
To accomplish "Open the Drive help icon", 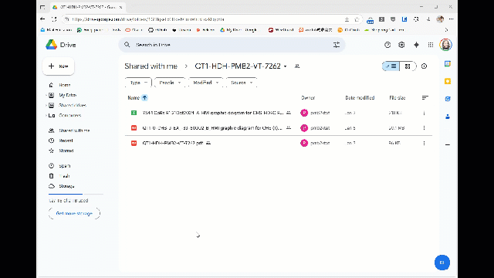I will pos(387,45).
